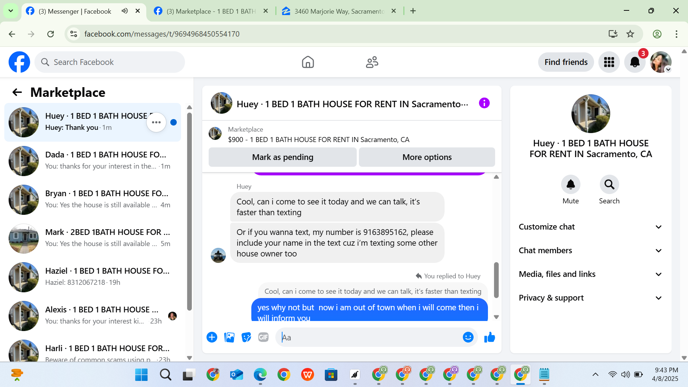
Task: Click the browser address bar URL
Action: [162, 34]
